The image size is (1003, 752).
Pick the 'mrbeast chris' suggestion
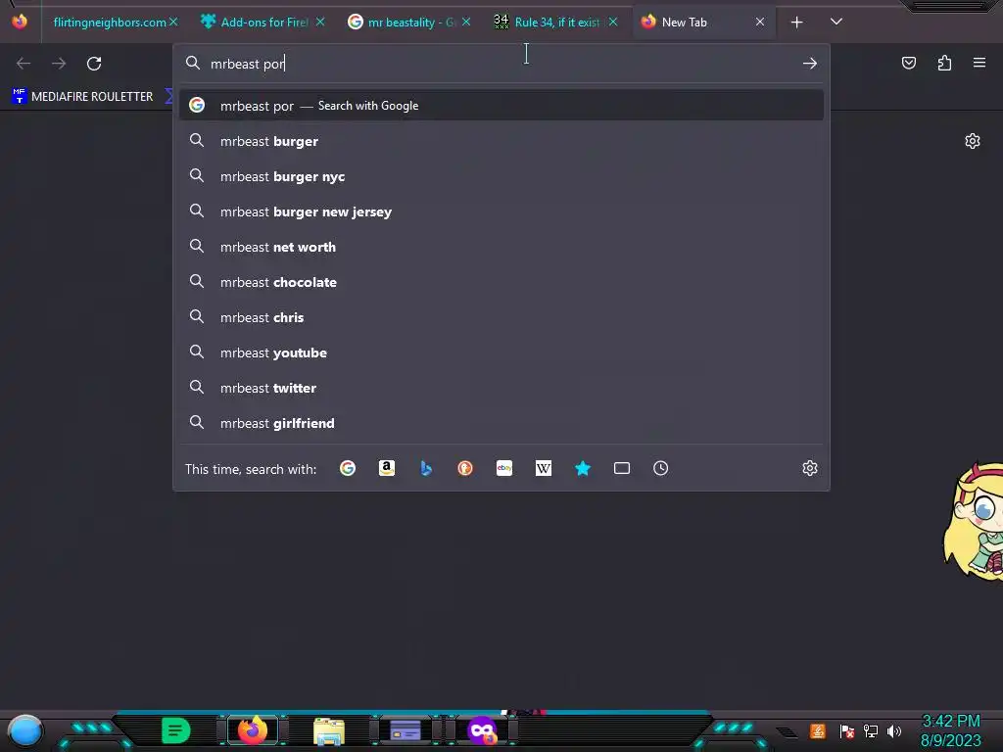pos(501,317)
